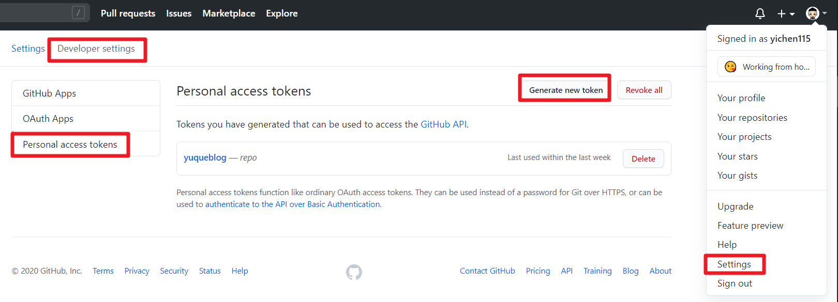Click the slash search shortcut icon
This screenshot has height=302, width=838.
click(x=78, y=13)
